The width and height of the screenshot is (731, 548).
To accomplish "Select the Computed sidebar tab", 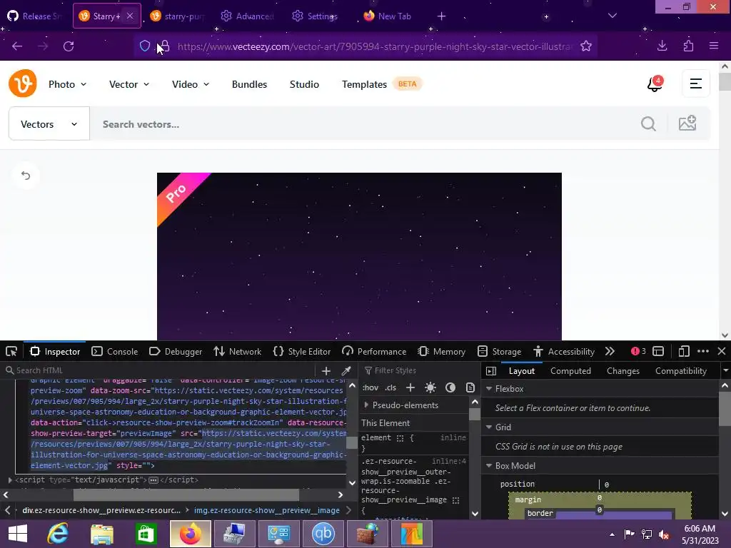I will (x=570, y=371).
